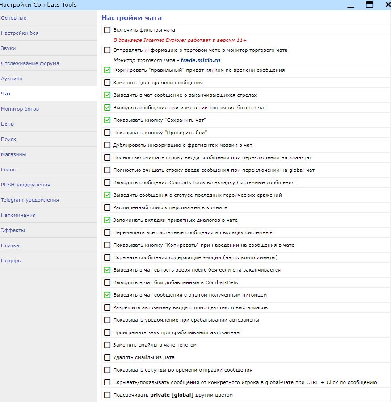Image resolution: width=391 pixels, height=402 pixels.
Task: Tick очищать строку при переключении на global-чат
Action: tap(107, 170)
